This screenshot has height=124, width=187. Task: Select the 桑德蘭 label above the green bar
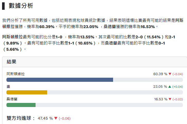coord(12,99)
